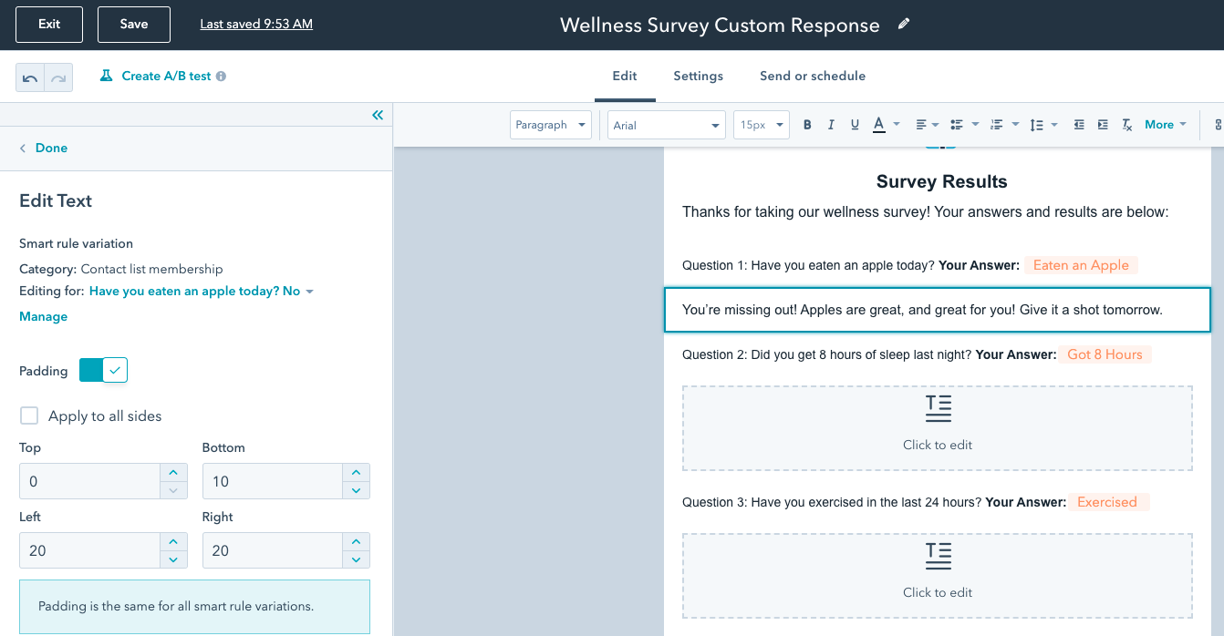Decrement the Left padding value
Image resolution: width=1224 pixels, height=636 pixels.
(x=173, y=559)
